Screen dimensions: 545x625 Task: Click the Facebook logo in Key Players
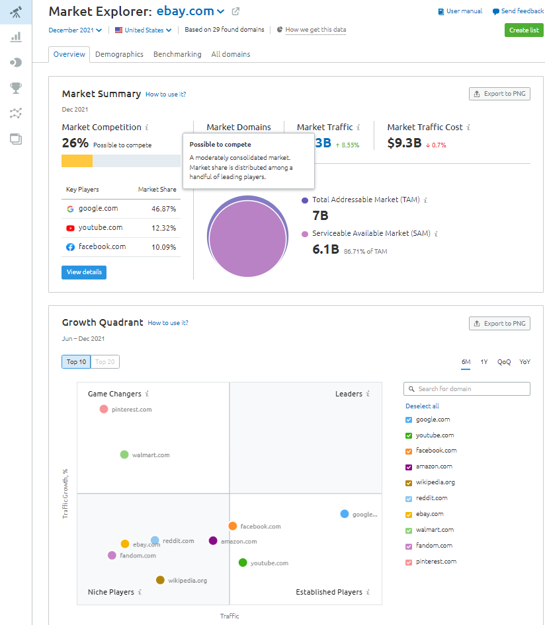tap(70, 247)
